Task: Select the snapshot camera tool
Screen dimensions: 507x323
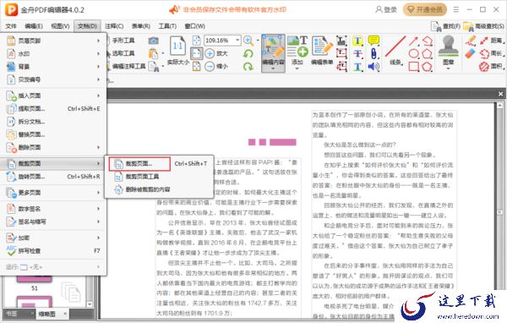Action: (x=153, y=41)
